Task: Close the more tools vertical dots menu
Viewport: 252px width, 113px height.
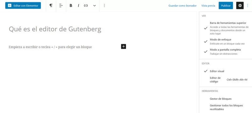Action: coord(248,6)
